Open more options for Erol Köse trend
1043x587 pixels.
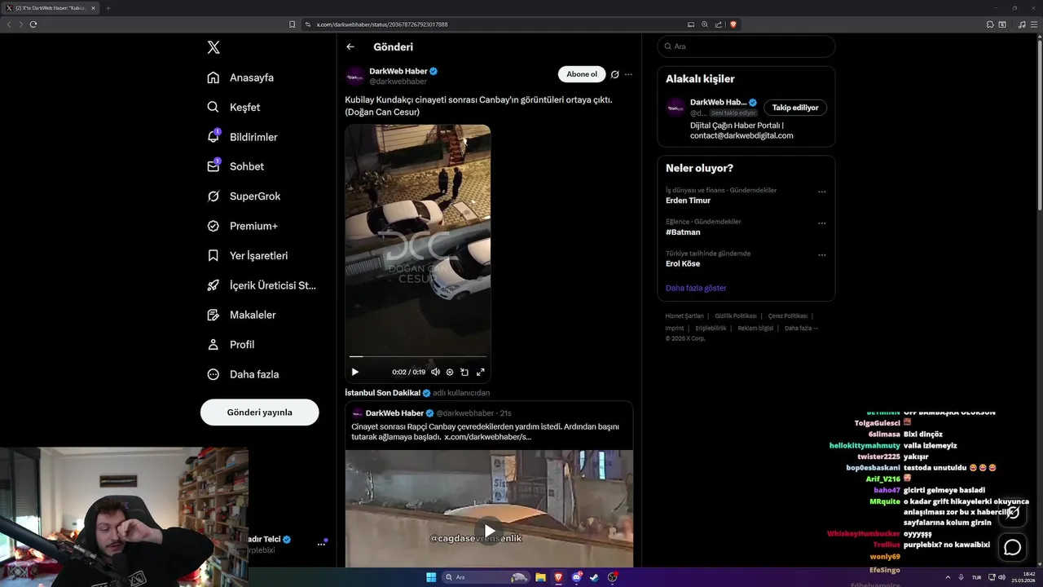click(821, 255)
